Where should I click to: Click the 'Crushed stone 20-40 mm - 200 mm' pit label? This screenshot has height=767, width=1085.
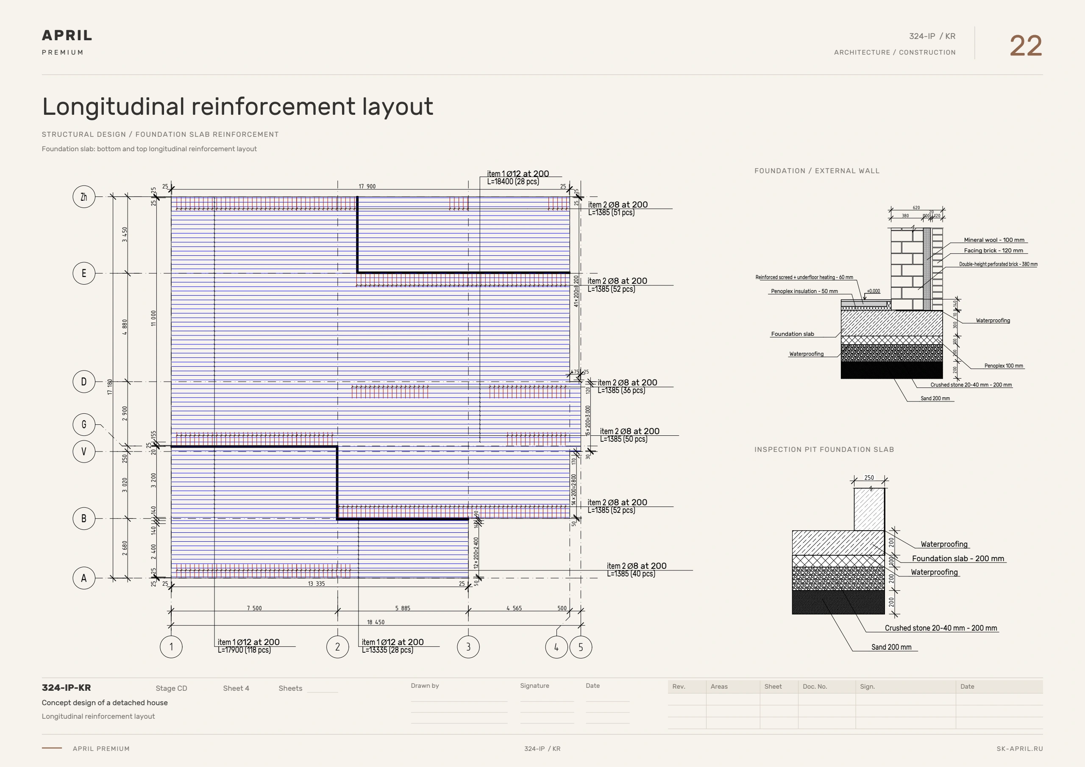(941, 628)
